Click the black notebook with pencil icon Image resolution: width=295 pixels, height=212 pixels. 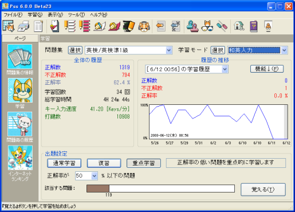tap(129, 26)
